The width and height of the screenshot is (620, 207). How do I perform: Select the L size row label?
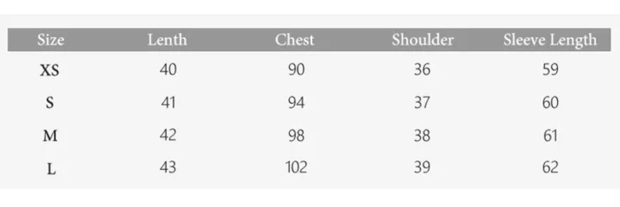[51, 169]
